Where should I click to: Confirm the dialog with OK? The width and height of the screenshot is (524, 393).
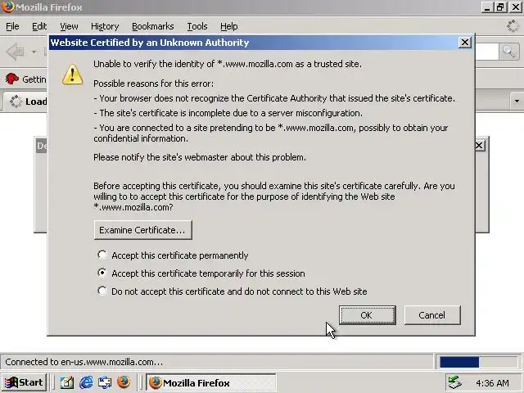pyautogui.click(x=368, y=315)
